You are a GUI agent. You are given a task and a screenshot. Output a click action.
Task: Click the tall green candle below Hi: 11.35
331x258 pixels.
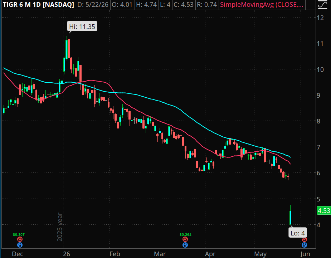tap(67, 49)
